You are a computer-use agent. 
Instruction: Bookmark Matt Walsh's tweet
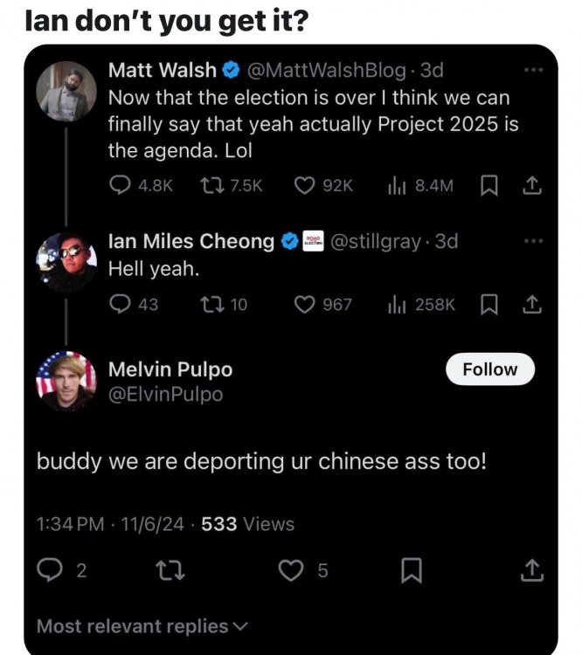click(488, 184)
